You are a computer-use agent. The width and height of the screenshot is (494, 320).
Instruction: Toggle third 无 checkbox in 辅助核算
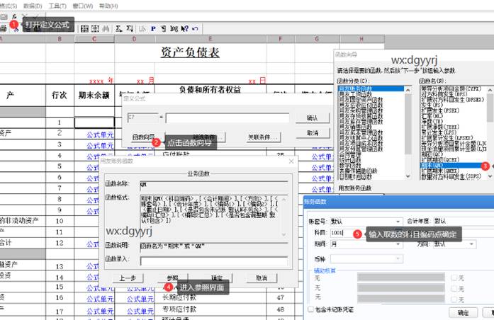point(454,299)
